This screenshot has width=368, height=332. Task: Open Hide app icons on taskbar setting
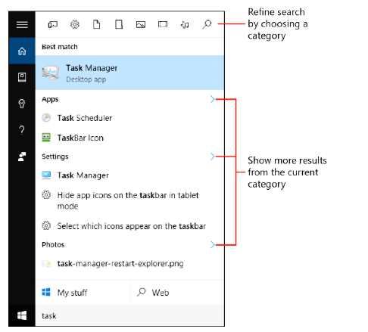pyautogui.click(x=129, y=200)
